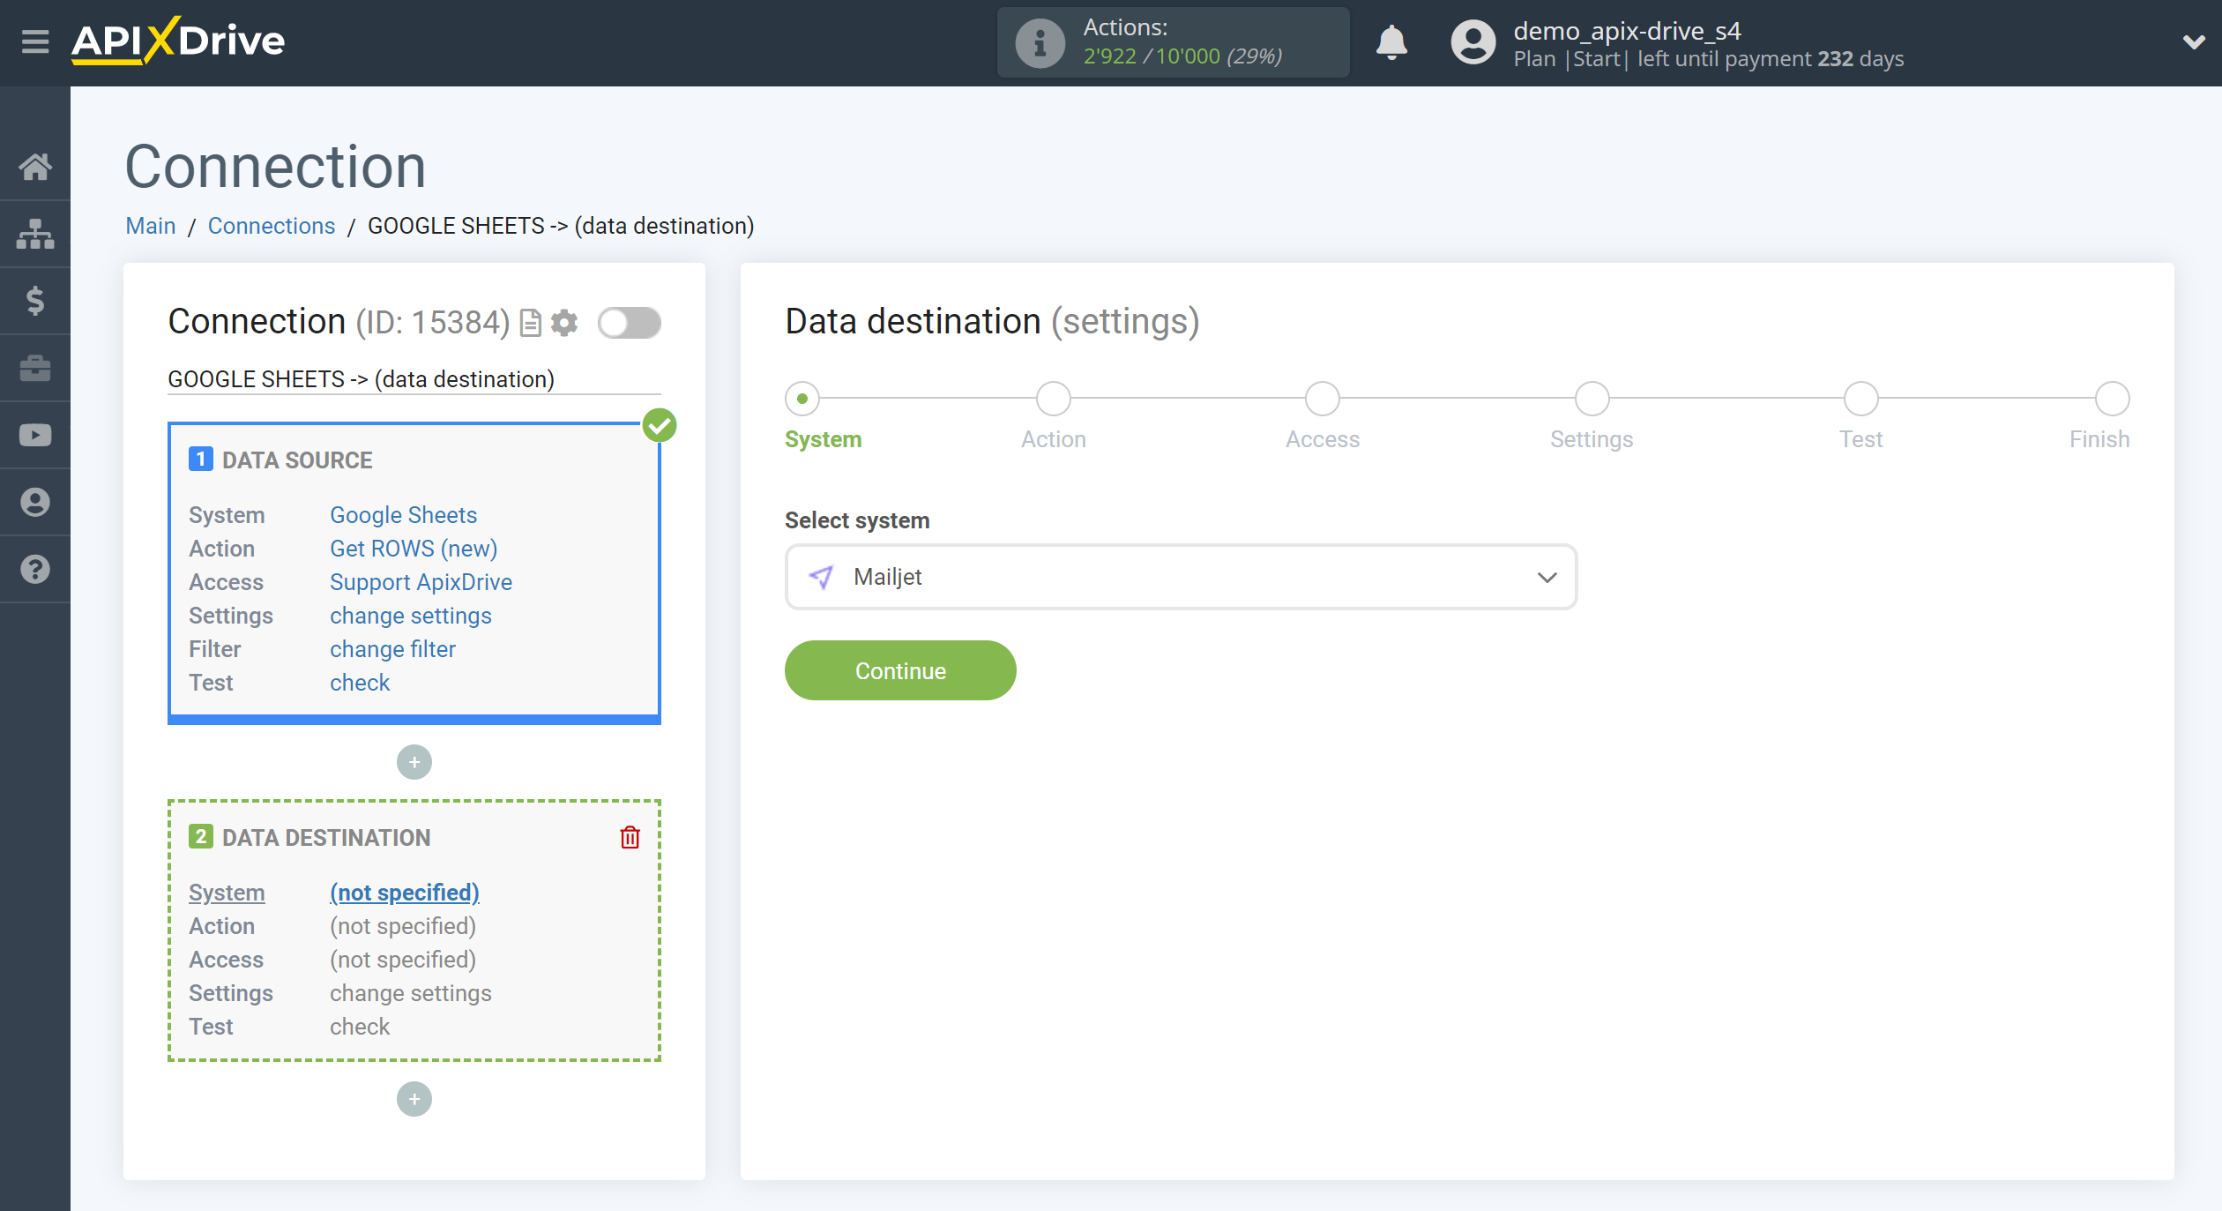The width and height of the screenshot is (2222, 1211).
Task: Click the Continue button
Action: point(900,669)
